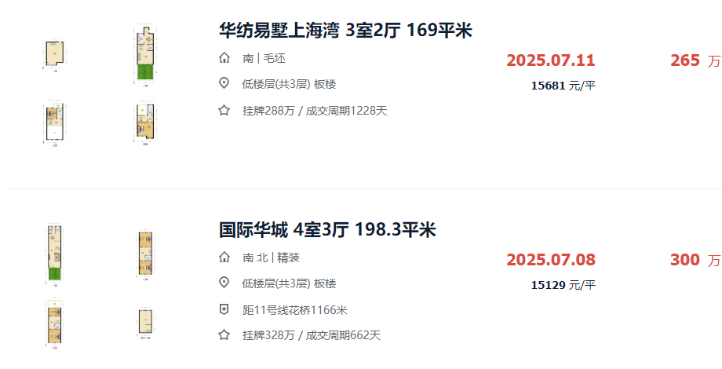Click the 15681 元/平 unit price
Viewport: 722px width, 369px height.
point(563,86)
